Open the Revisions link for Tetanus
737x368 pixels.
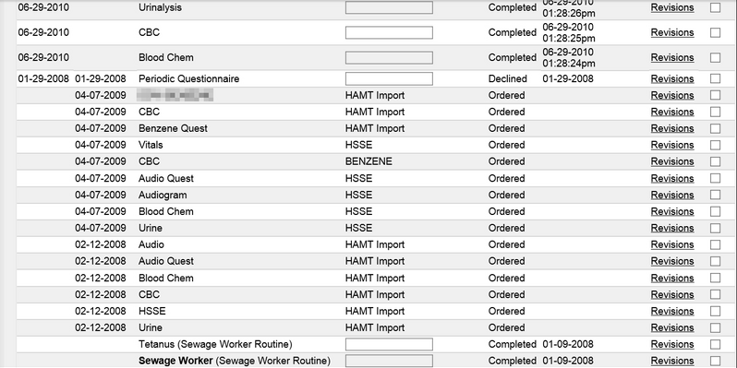click(x=672, y=344)
